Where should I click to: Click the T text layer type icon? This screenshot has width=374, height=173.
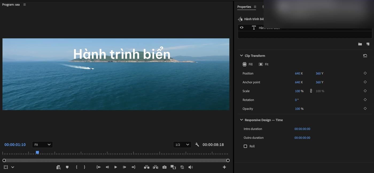(x=254, y=27)
